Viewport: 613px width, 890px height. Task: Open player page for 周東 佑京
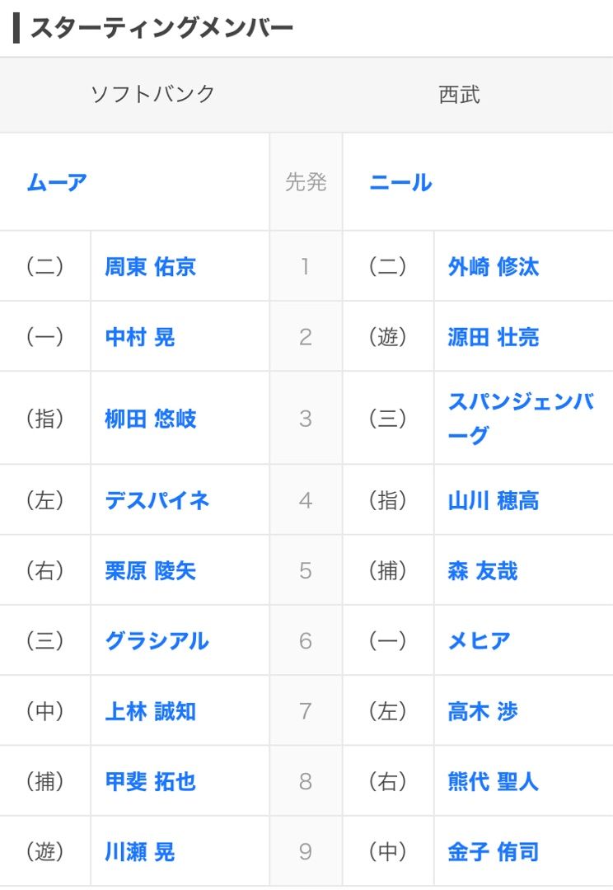pyautogui.click(x=151, y=266)
